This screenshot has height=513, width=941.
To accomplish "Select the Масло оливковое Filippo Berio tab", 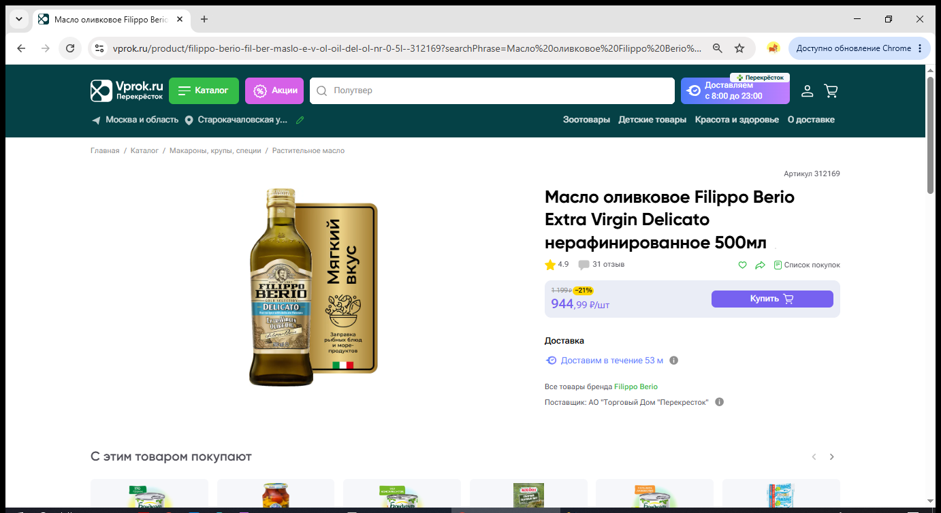I will pos(112,19).
